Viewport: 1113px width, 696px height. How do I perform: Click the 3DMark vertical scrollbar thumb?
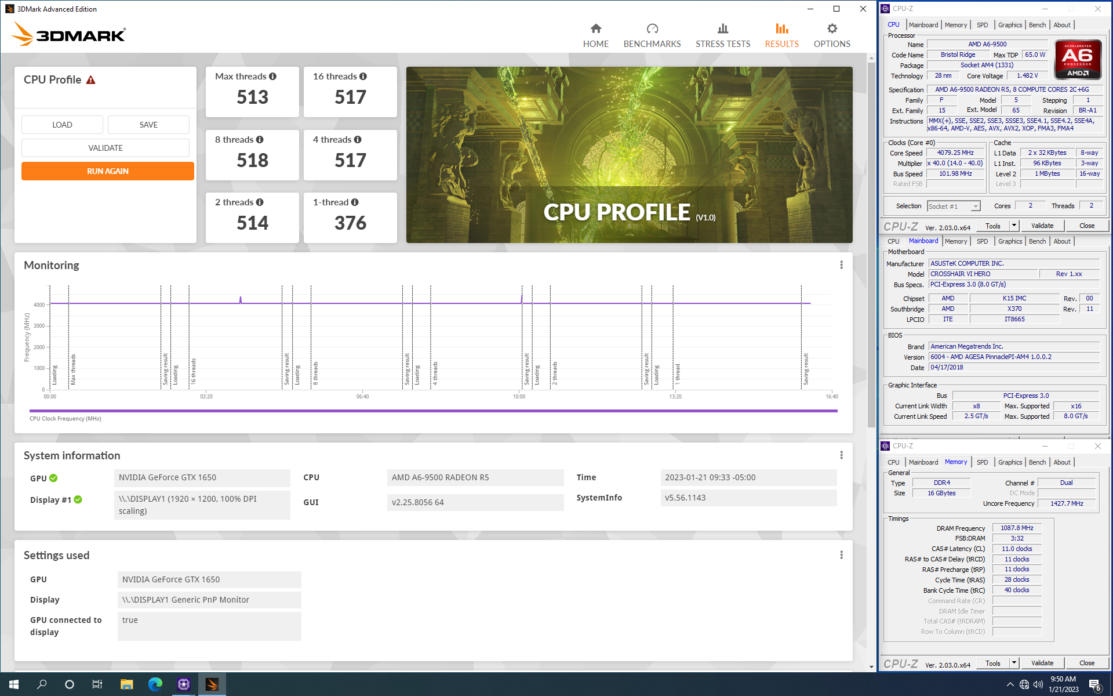click(871, 244)
